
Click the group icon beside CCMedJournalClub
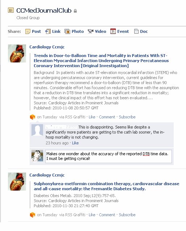click(x=11, y=10)
